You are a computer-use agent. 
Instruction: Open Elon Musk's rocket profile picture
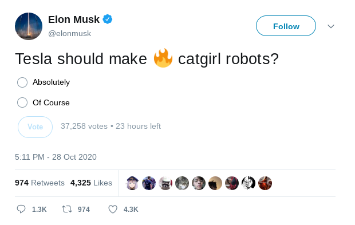[29, 26]
